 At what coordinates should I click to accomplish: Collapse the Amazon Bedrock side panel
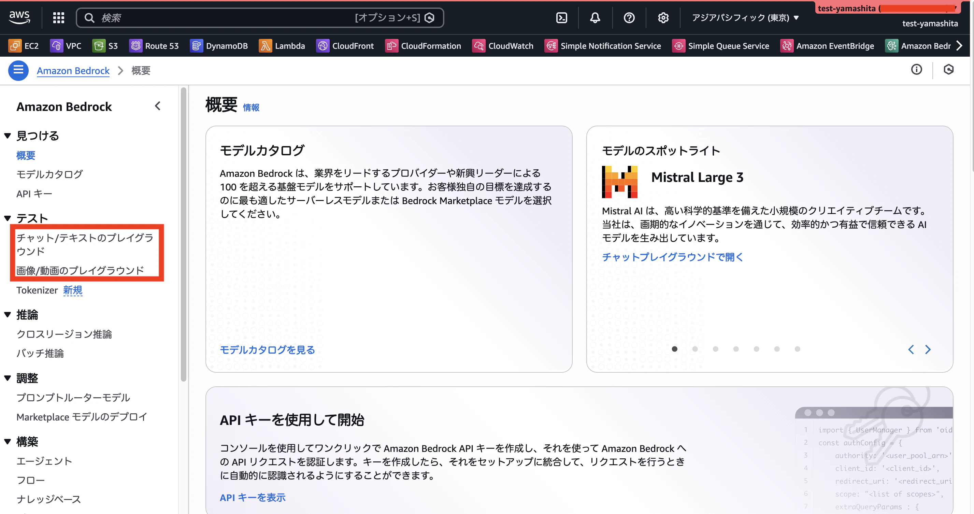158,106
